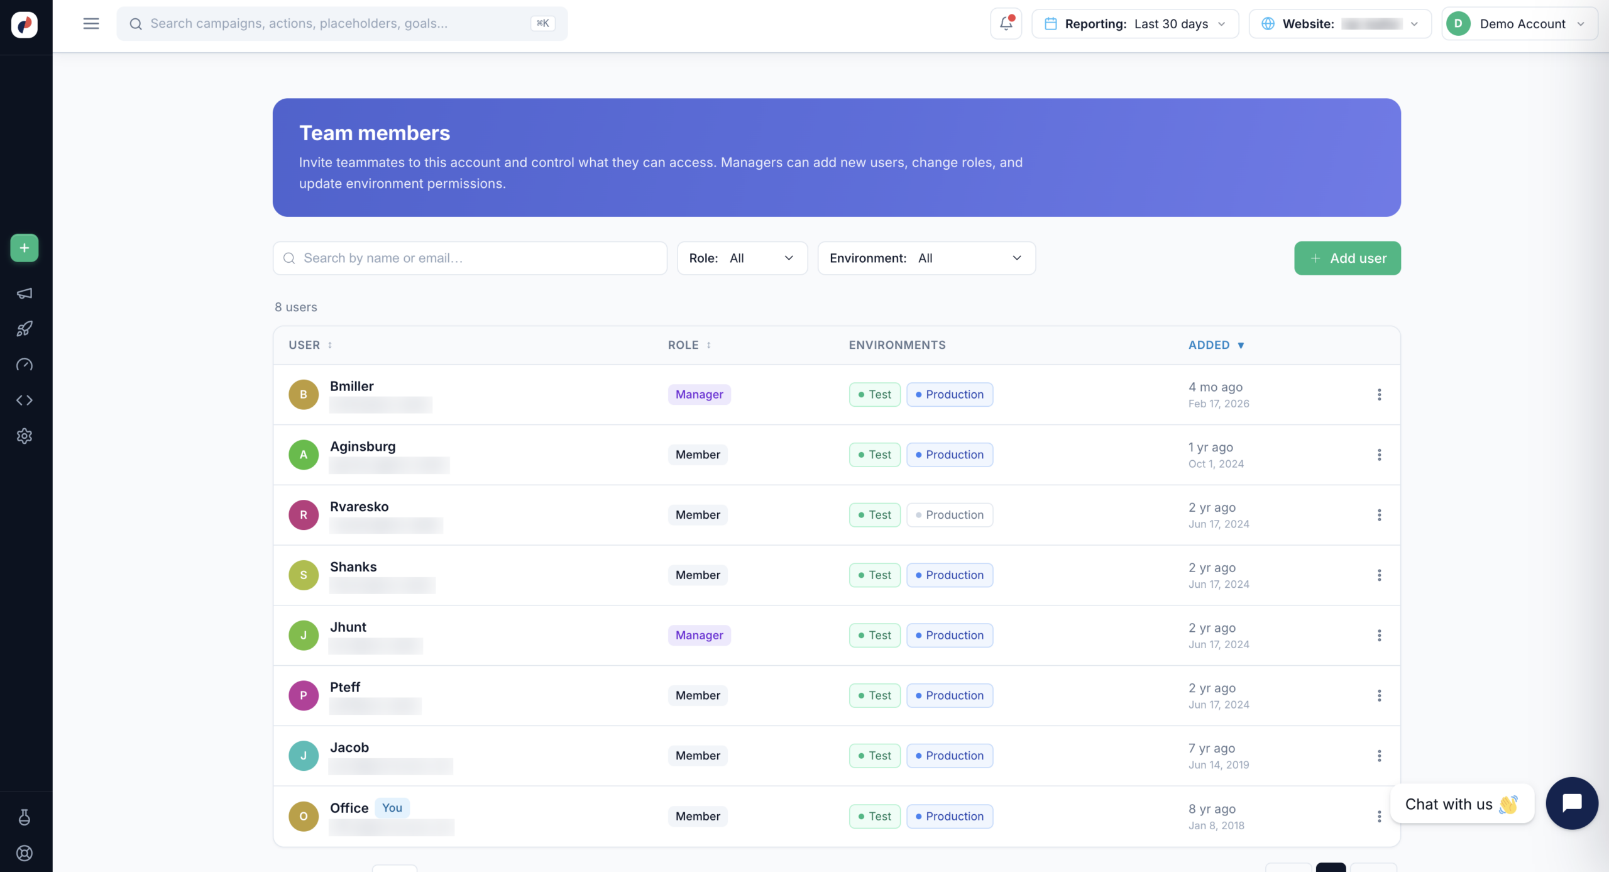Screen dimensions: 1609x872
Task: Click the Bmiller avatar circle
Action: [304, 395]
